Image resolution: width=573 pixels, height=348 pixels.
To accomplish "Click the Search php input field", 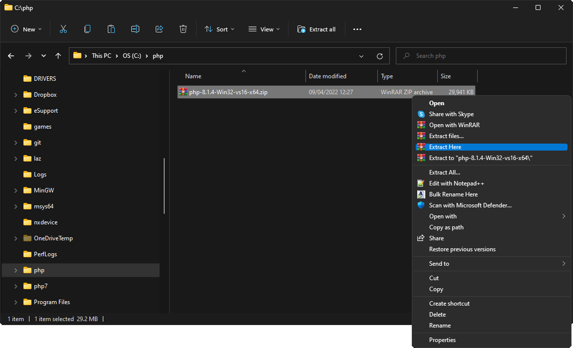I will pos(481,56).
